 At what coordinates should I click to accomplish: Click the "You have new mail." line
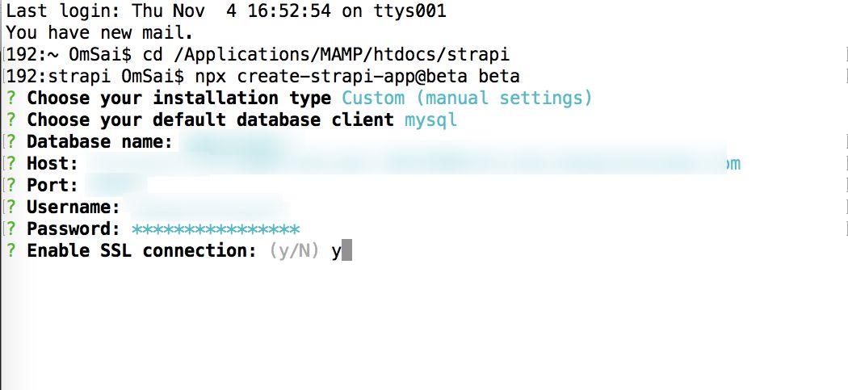point(99,33)
